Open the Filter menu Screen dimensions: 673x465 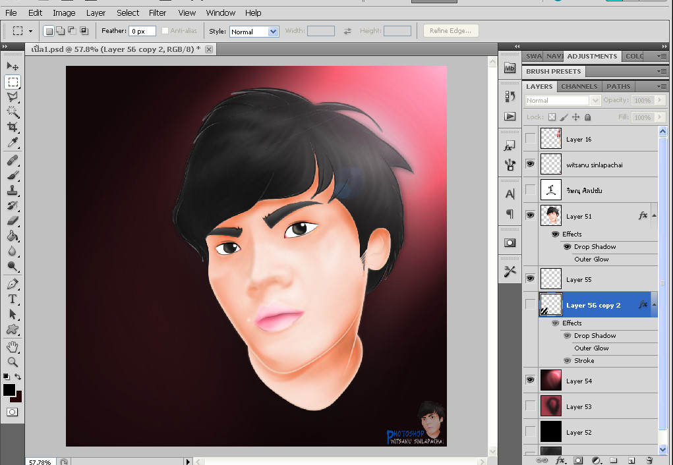(158, 13)
